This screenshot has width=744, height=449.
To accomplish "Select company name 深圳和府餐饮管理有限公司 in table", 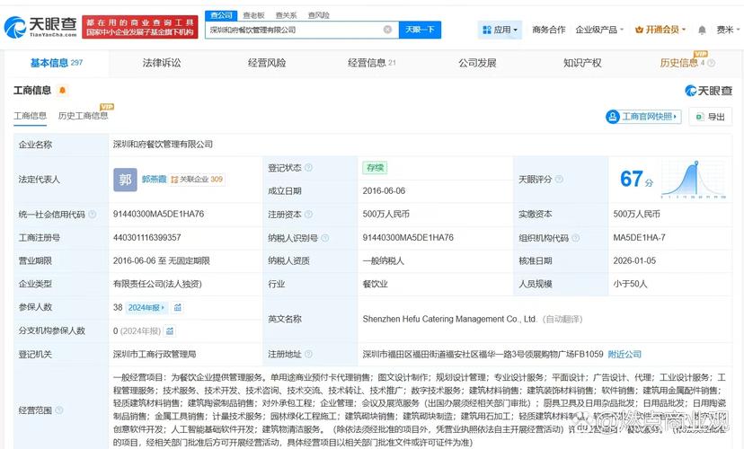I will coord(163,145).
